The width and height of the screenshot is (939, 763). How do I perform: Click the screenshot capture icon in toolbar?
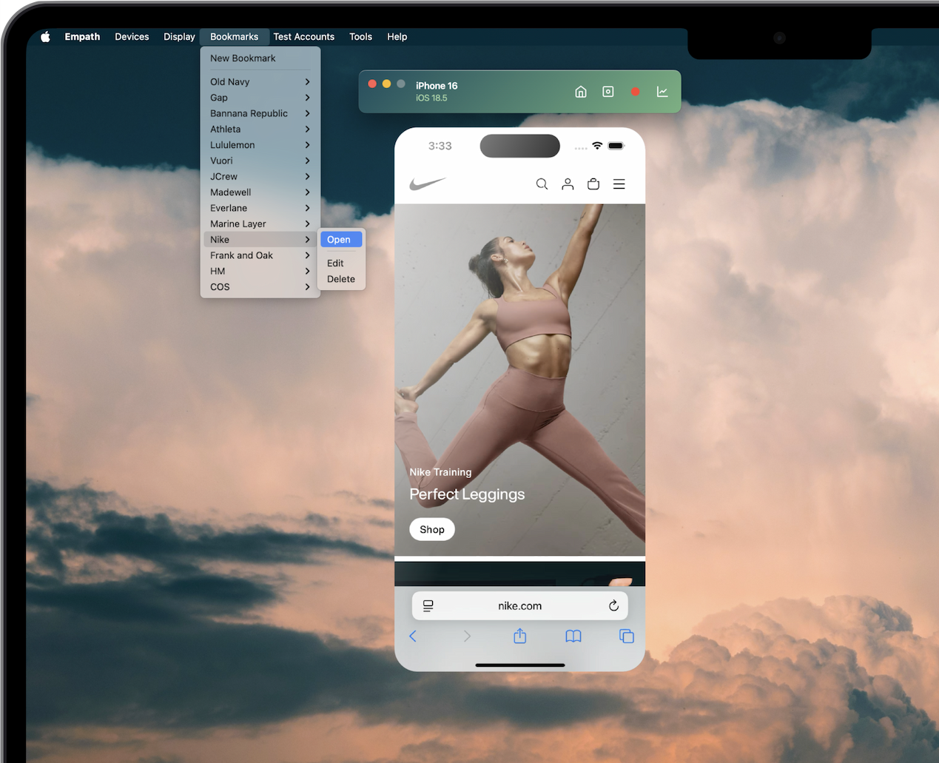608,92
